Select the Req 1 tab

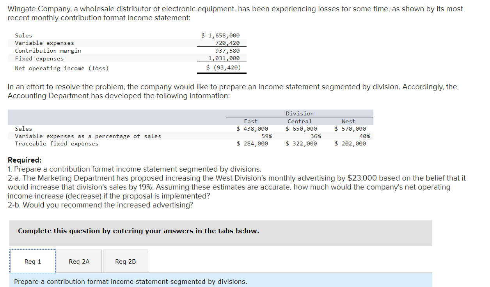tap(32, 261)
